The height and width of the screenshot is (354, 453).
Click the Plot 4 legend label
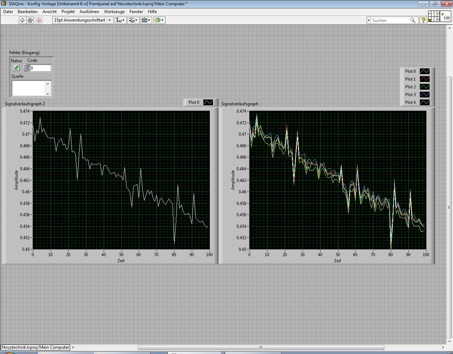(411, 102)
